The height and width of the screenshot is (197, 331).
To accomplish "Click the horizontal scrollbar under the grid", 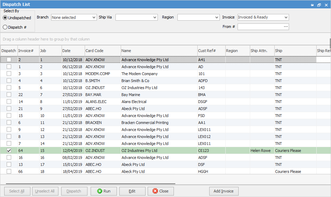I will (90, 183).
